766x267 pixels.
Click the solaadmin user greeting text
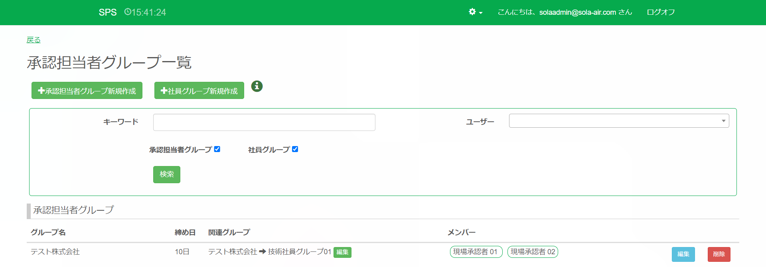coord(565,12)
